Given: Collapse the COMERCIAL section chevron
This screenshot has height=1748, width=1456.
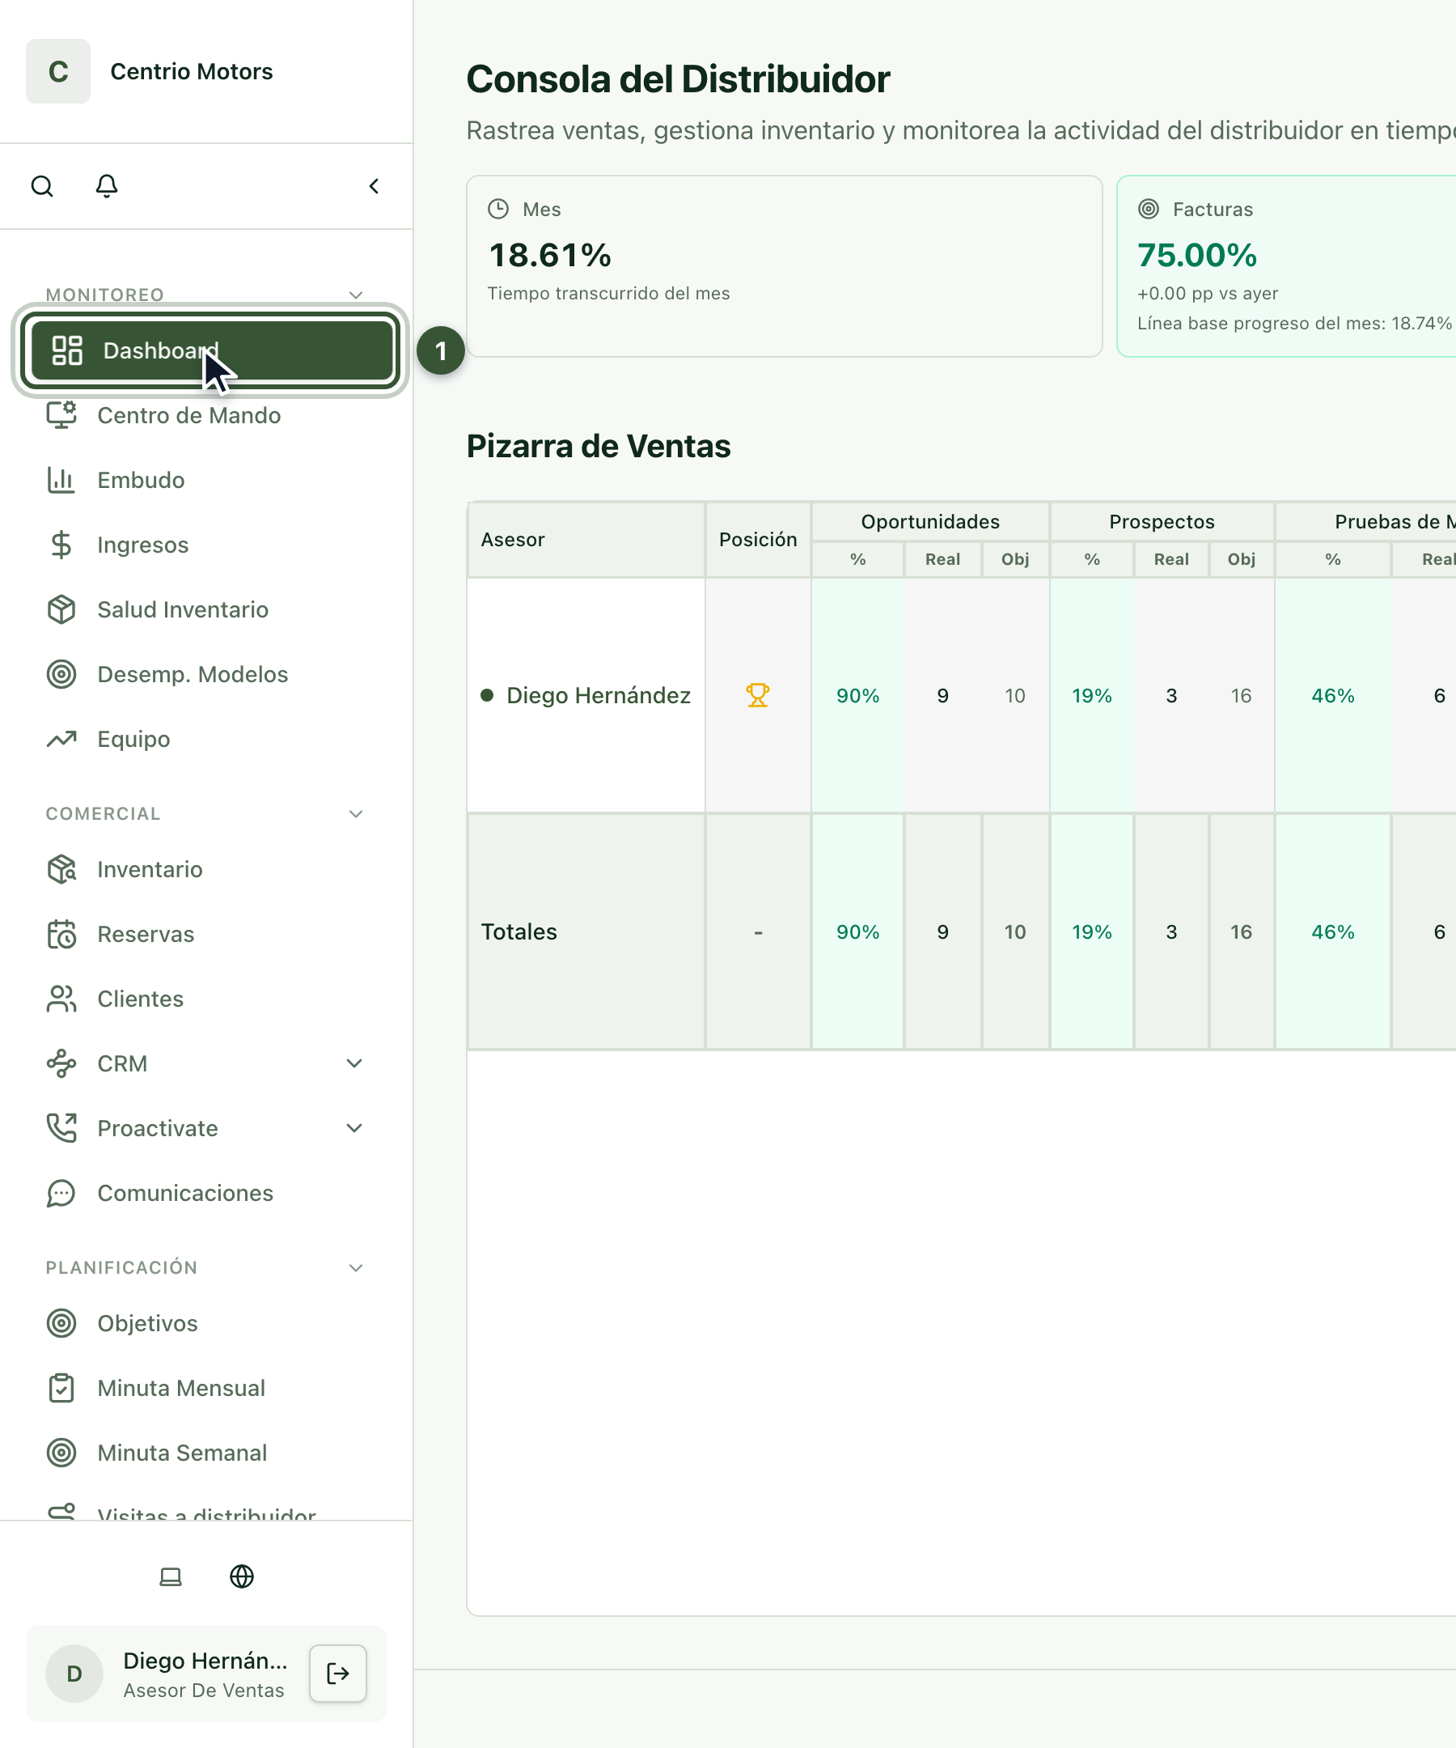Looking at the screenshot, I should 356,814.
